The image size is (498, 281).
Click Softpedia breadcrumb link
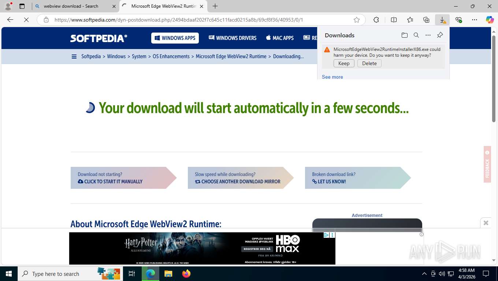[91, 56]
